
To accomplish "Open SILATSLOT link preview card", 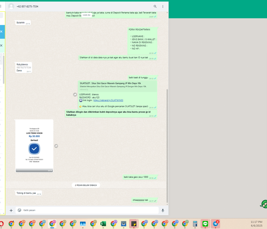I will [x=117, y=86].
